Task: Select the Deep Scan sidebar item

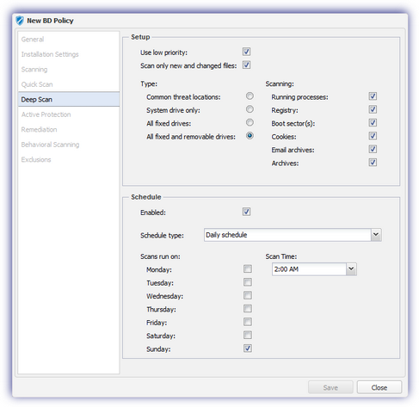Action: click(69, 99)
